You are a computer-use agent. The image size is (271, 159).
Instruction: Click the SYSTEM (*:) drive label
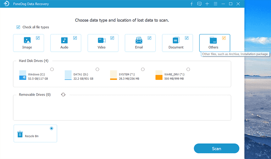(127, 74)
